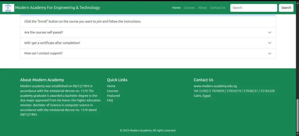Open Modern Academy For Engineering & Technology brand link
This screenshot has width=299, height=136.
pyautogui.click(x=57, y=8)
